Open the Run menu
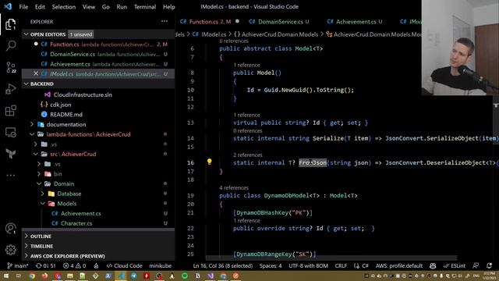This screenshot has height=281, width=499. click(x=122, y=7)
